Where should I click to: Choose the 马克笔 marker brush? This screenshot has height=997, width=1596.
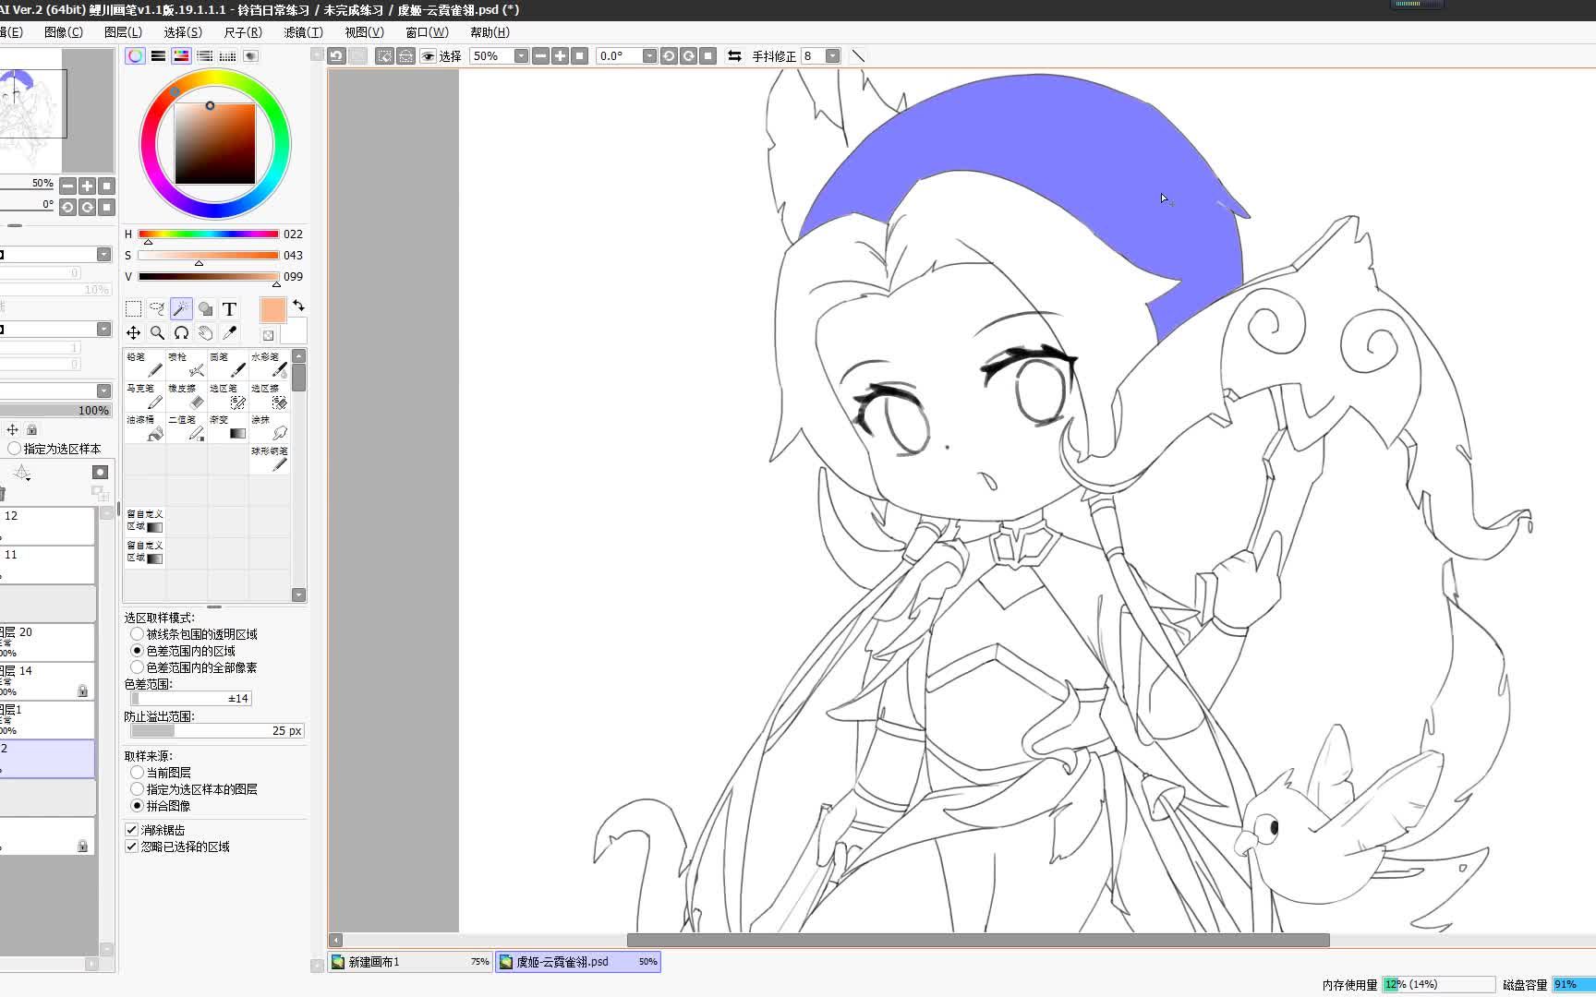[144, 396]
